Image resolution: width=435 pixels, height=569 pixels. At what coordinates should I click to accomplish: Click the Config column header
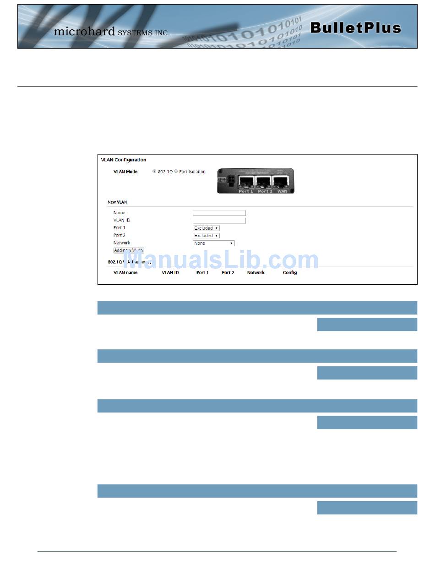click(290, 273)
